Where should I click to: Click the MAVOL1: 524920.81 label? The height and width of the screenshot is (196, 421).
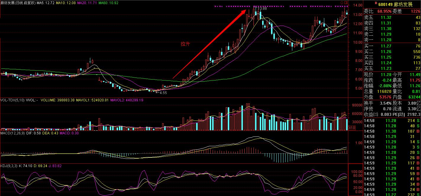(x=92, y=100)
